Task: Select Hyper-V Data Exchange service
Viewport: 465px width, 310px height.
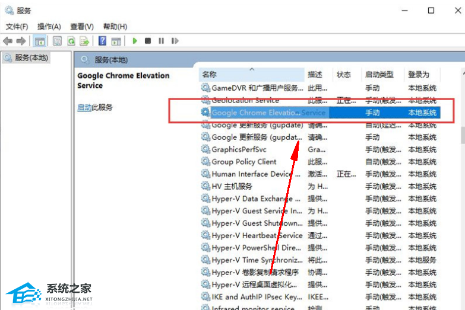Action: 320,199
